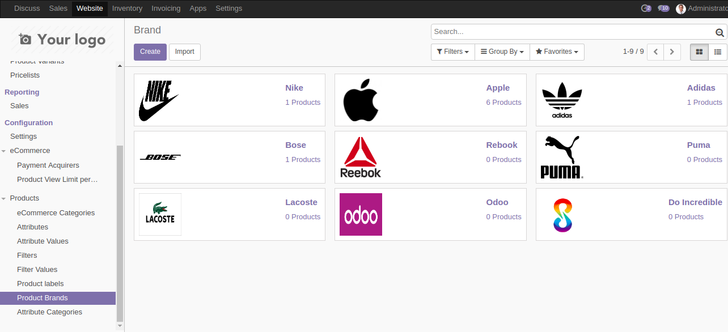This screenshot has height=332, width=728.
Task: Go to next page arrow
Action: pos(672,52)
